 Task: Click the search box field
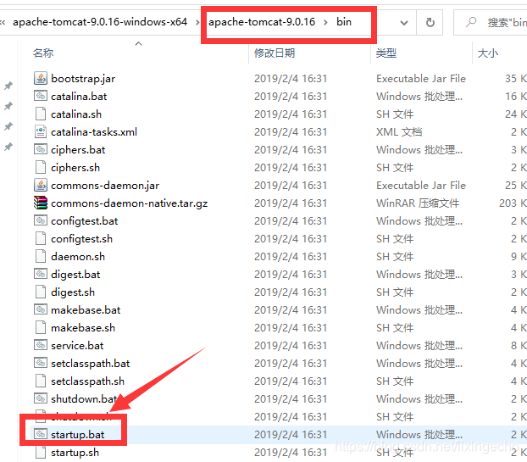coord(491,23)
